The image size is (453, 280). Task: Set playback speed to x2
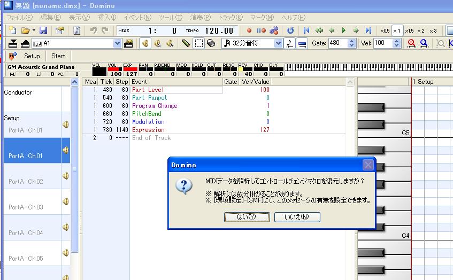click(421, 30)
